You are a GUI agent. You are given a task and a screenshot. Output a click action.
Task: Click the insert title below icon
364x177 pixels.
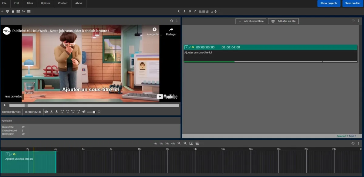[7, 11]
